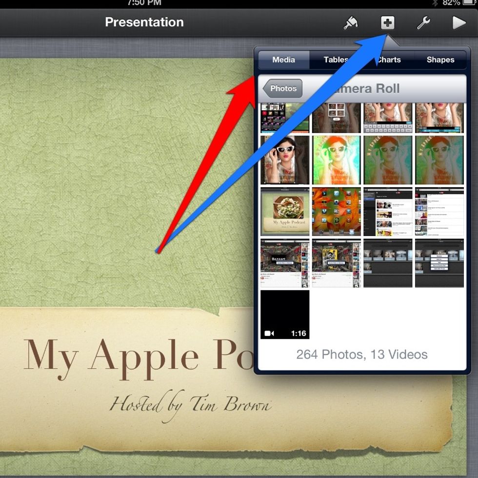
Task: Select the "Hosted by Tim Brown" subtitle
Action: [x=191, y=405]
